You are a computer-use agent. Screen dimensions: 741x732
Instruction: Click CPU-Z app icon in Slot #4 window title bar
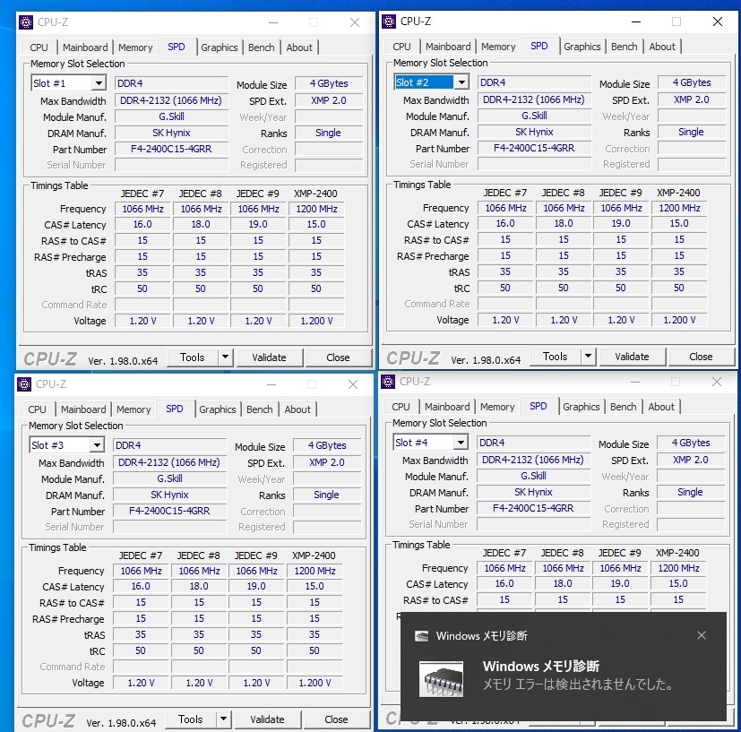[x=388, y=382]
